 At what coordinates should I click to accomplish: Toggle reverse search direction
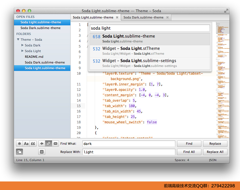point(42,144)
